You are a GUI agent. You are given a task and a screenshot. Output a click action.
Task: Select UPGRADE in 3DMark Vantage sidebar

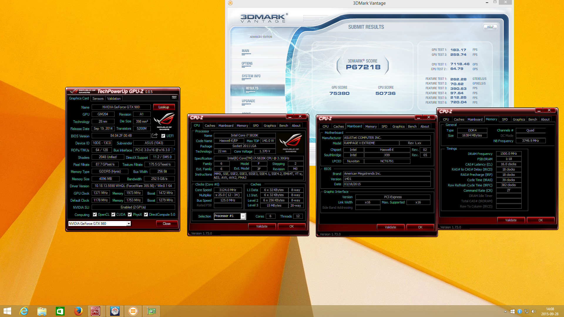pyautogui.click(x=248, y=101)
